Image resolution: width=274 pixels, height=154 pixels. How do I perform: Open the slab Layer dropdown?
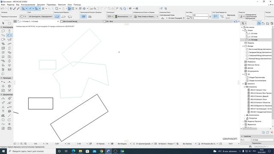[x=40, y=16]
